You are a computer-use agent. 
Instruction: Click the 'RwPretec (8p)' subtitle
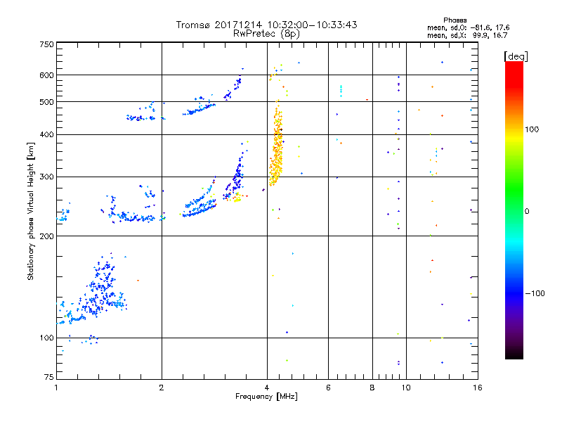266,34
